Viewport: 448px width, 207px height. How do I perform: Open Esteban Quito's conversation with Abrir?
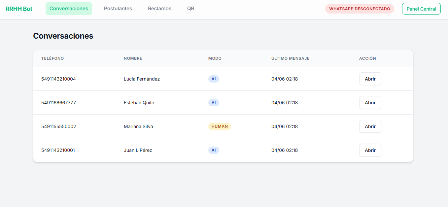[370, 103]
